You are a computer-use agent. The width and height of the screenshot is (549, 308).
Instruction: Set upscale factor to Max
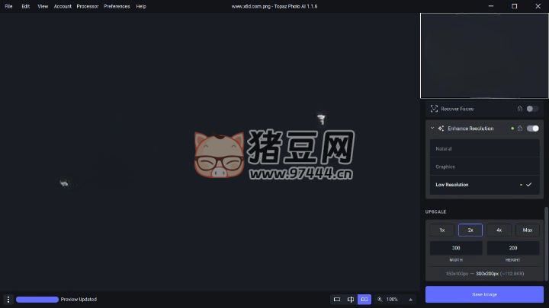(528, 230)
